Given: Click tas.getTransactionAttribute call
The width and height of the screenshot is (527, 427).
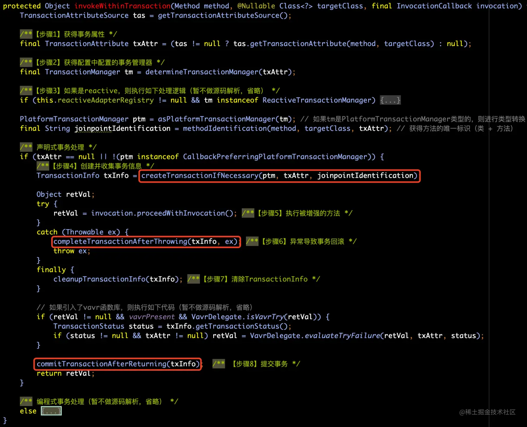Looking at the screenshot, I should (x=333, y=44).
